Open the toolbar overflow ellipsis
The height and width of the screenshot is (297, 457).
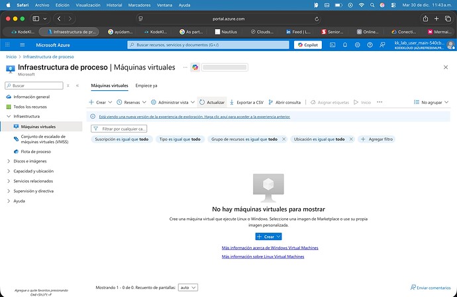coord(380,102)
